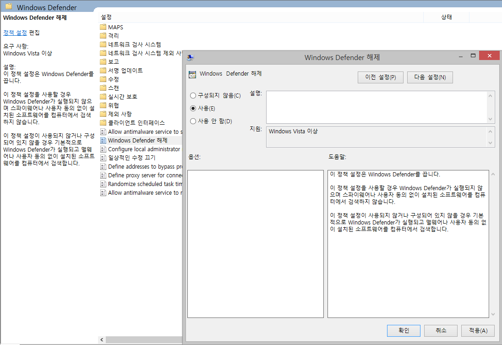Select the Windows Defender 해제 list row text
The width and height of the screenshot is (502, 345).
click(138, 140)
